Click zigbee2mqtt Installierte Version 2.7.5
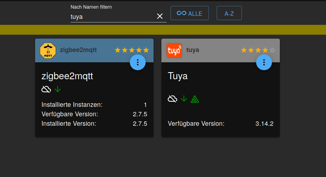Viewport: 326px width, 177px height. tap(140, 124)
